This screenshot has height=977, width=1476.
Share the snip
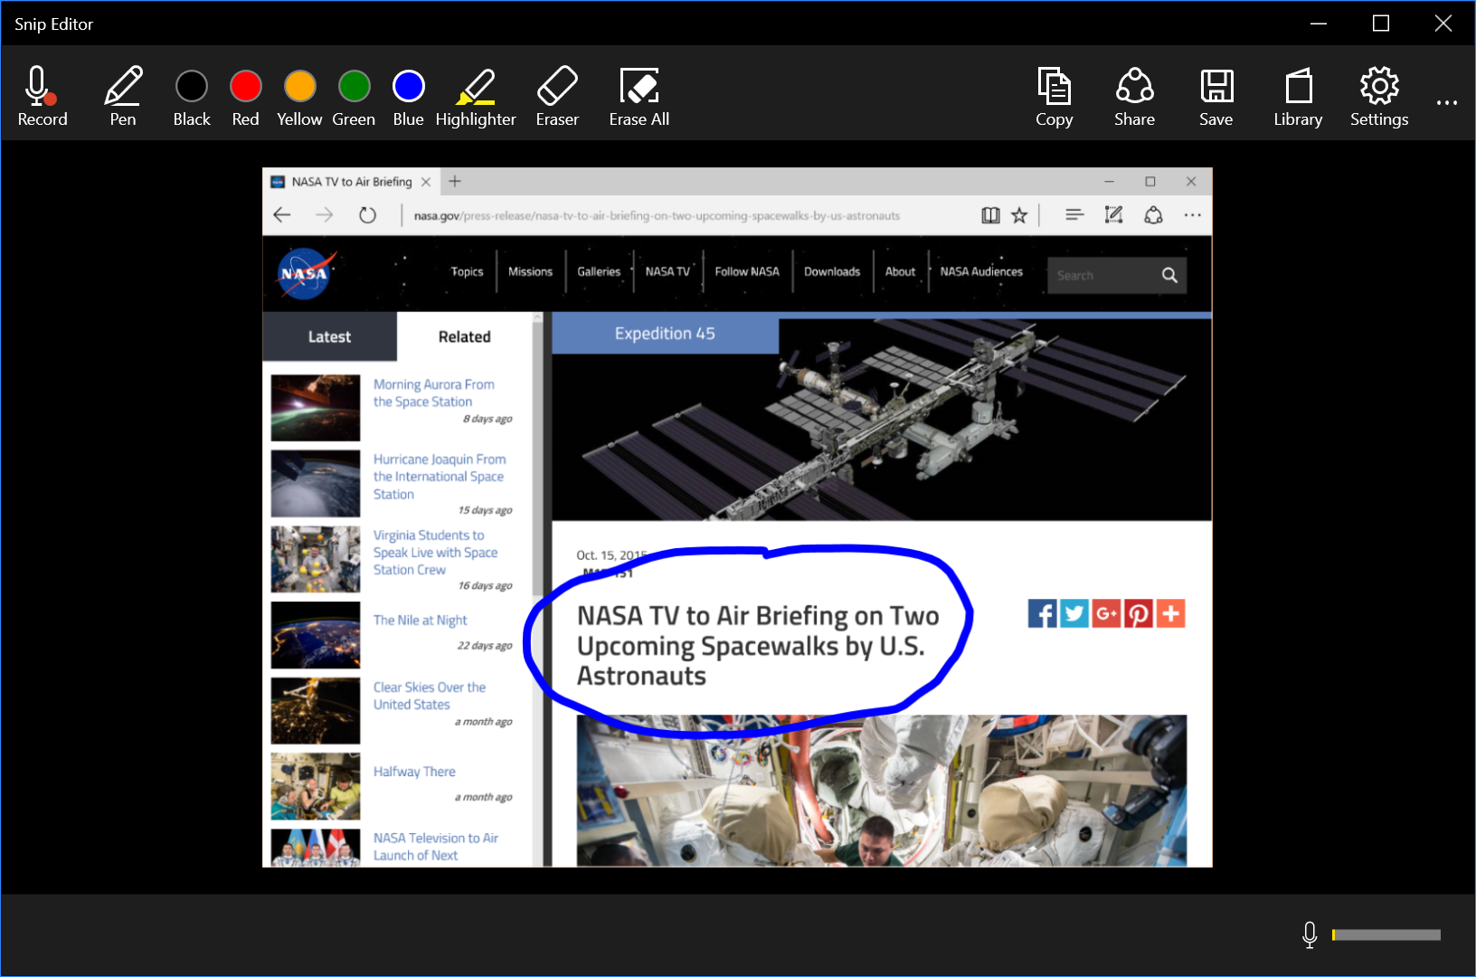pos(1134,96)
